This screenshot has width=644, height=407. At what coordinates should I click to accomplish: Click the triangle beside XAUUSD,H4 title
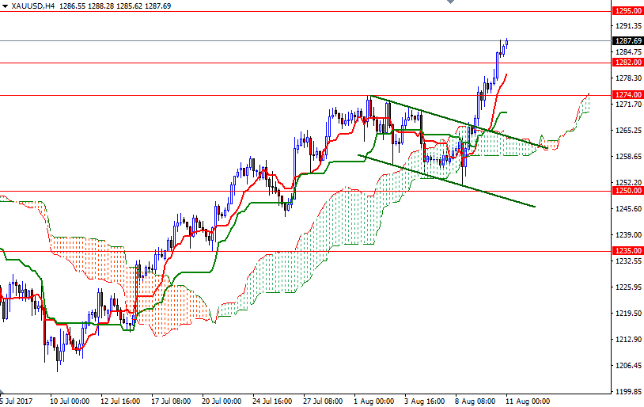point(5,6)
